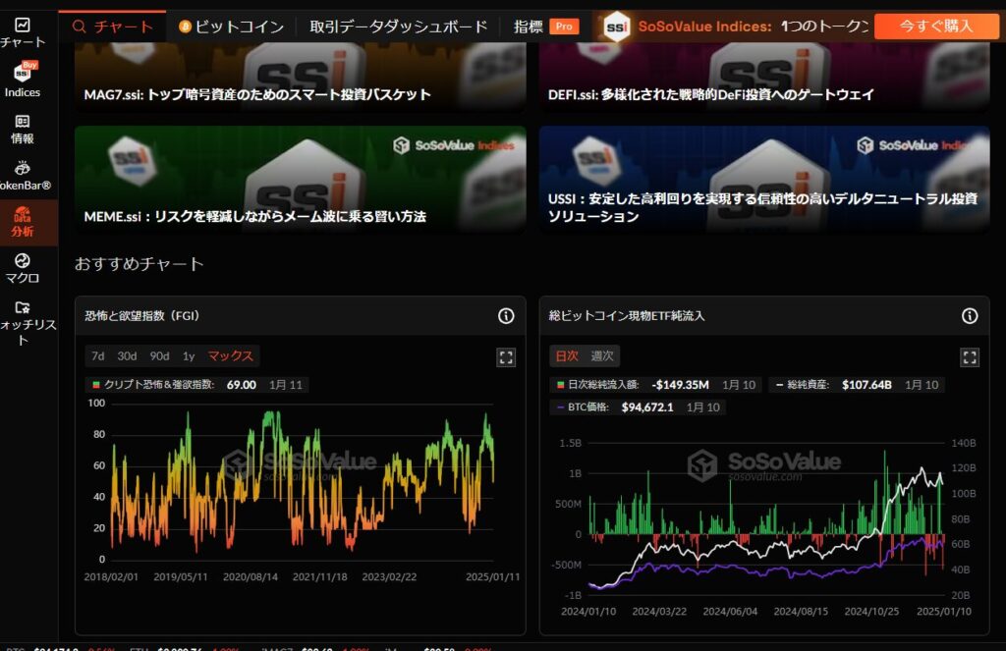This screenshot has height=651, width=1006.
Task: Open the TokenBar sidebar icon
Action: click(23, 168)
